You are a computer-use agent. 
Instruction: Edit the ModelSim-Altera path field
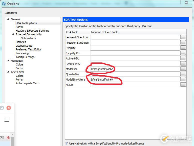click(135, 80)
